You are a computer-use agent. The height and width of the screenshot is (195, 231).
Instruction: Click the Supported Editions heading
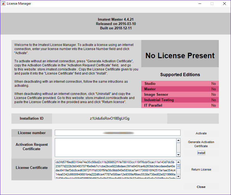180,75
